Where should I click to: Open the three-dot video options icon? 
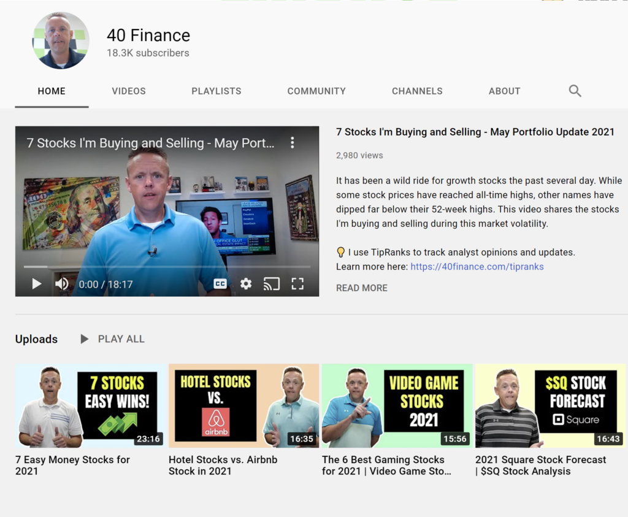[x=293, y=142]
